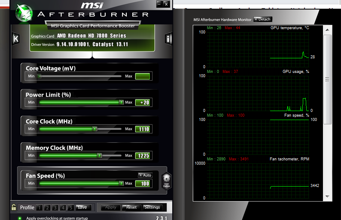341x220 pixels.
Task: Click the Fan Speed 100 value box
Action: 143,184
